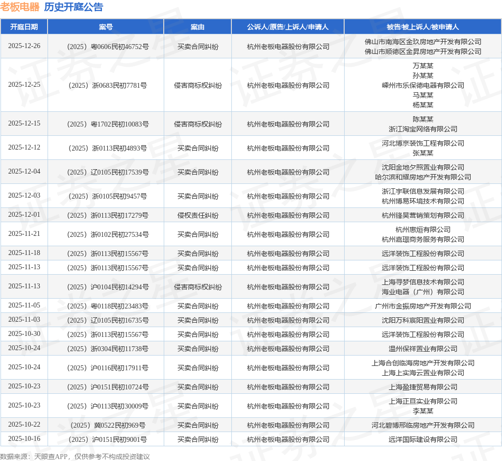Click date cell 2025-12-12
The width and height of the screenshot is (502, 461).
(25, 147)
